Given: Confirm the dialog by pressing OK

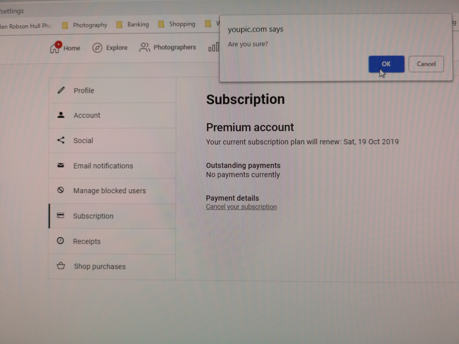Looking at the screenshot, I should [x=386, y=64].
